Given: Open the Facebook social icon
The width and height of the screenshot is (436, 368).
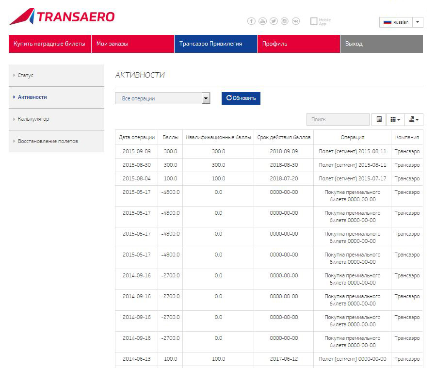Looking at the screenshot, I should (x=251, y=21).
